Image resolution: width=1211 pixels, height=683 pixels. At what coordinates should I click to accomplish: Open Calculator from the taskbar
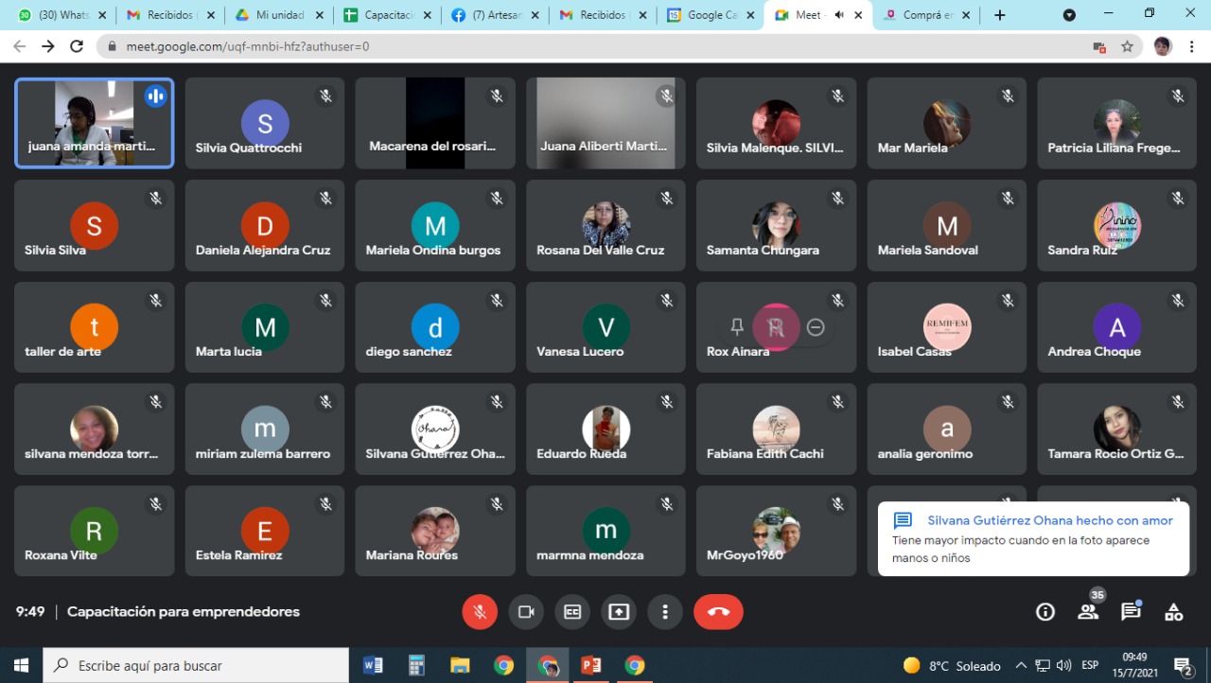(416, 666)
